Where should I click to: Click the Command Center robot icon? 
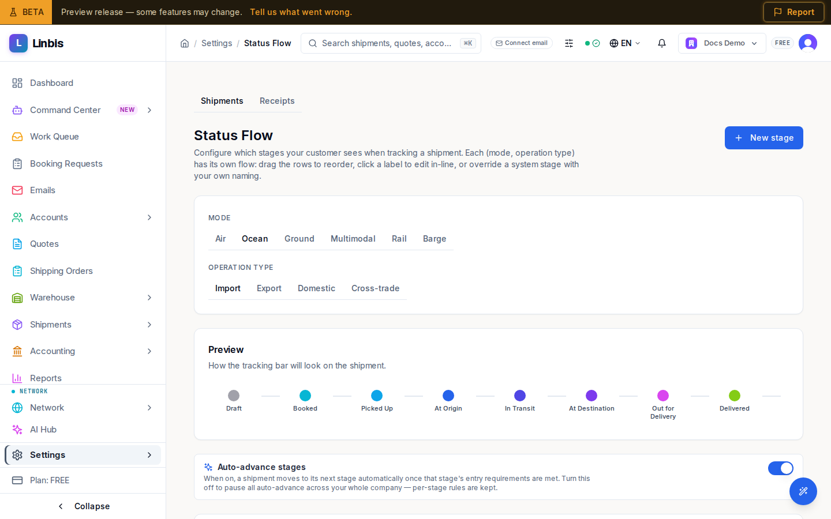point(17,110)
